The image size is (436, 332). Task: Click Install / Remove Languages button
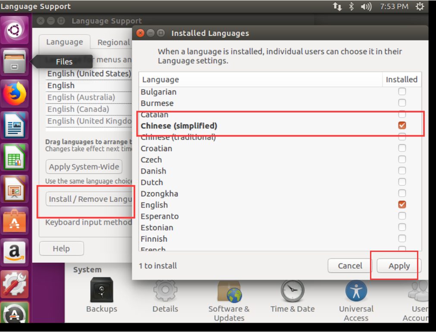click(89, 199)
